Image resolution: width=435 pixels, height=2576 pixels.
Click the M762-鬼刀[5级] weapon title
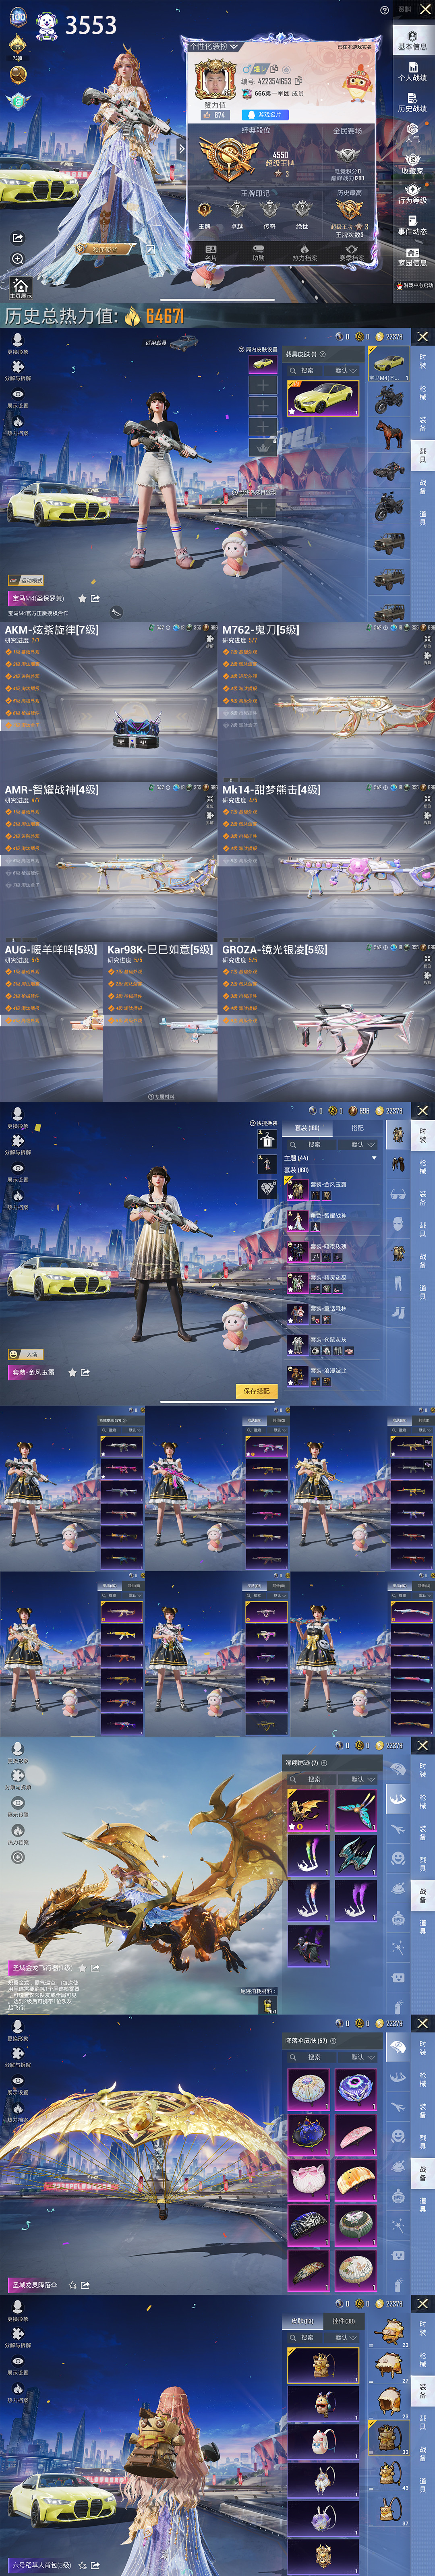coord(261,630)
